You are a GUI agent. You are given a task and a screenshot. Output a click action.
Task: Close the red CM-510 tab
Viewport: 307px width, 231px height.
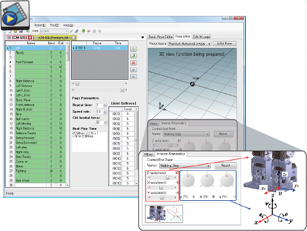[x=30, y=38]
